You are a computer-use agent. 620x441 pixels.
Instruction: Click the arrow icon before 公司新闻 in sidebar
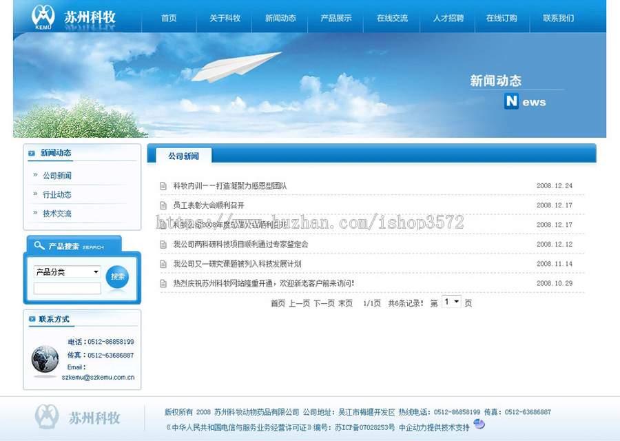(34, 175)
